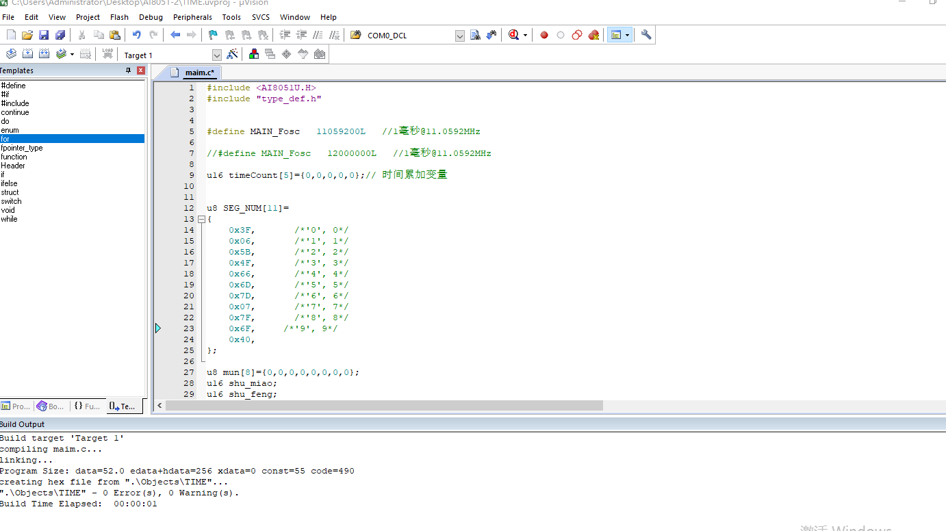946x531 pixels.
Task: Undo the last edit
Action: coord(137,35)
